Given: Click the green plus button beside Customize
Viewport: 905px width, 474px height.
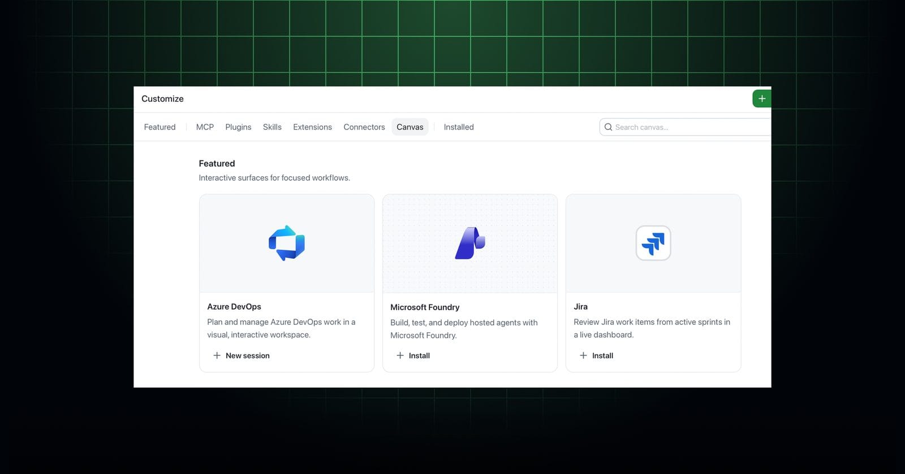Looking at the screenshot, I should coord(761,98).
